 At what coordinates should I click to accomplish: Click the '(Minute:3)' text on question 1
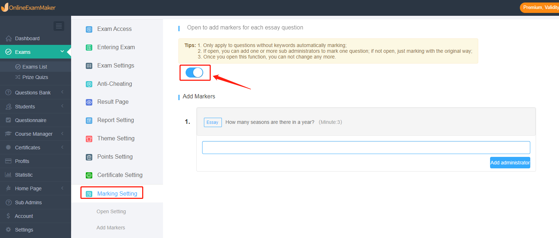330,122
